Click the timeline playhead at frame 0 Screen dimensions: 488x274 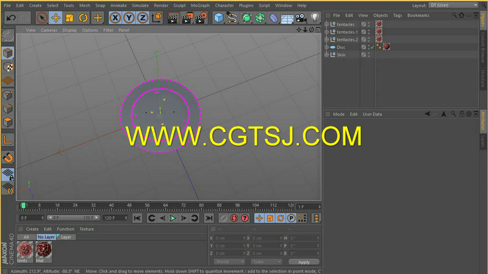click(23, 206)
